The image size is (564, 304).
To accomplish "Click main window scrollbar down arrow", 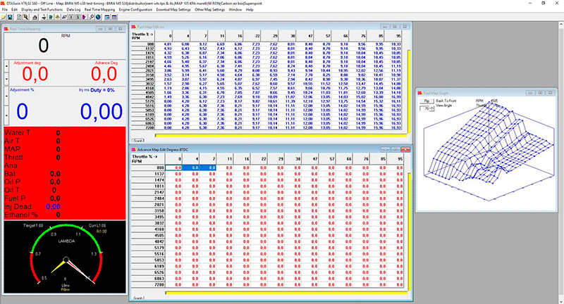I will point(561,301).
